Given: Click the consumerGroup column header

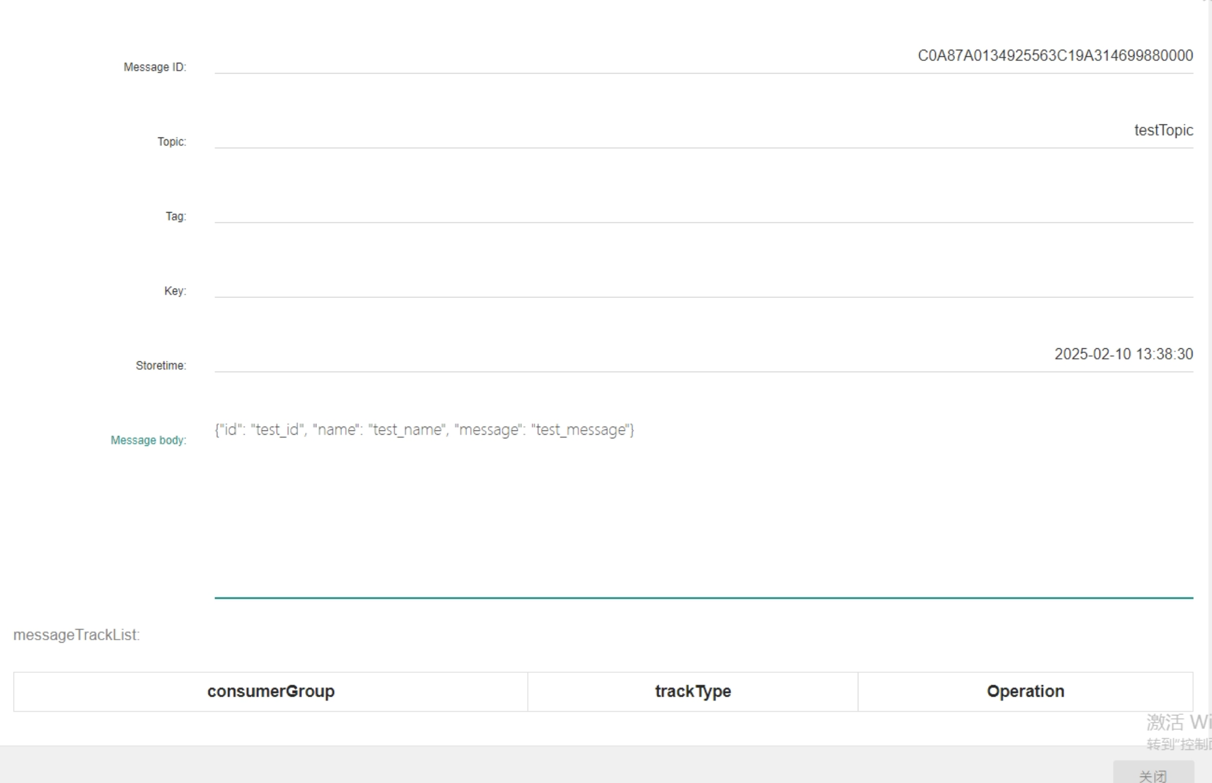Looking at the screenshot, I should pos(271,691).
